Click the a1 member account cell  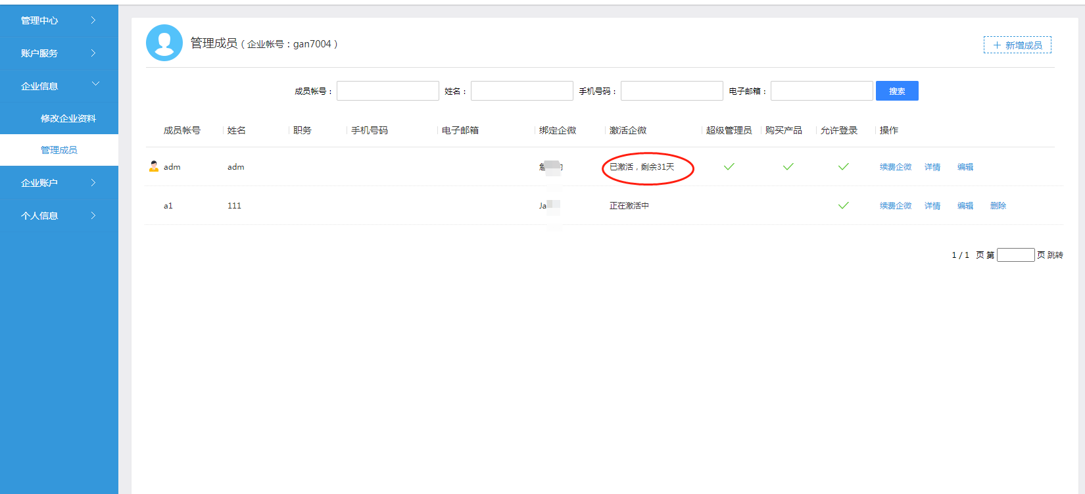point(168,206)
